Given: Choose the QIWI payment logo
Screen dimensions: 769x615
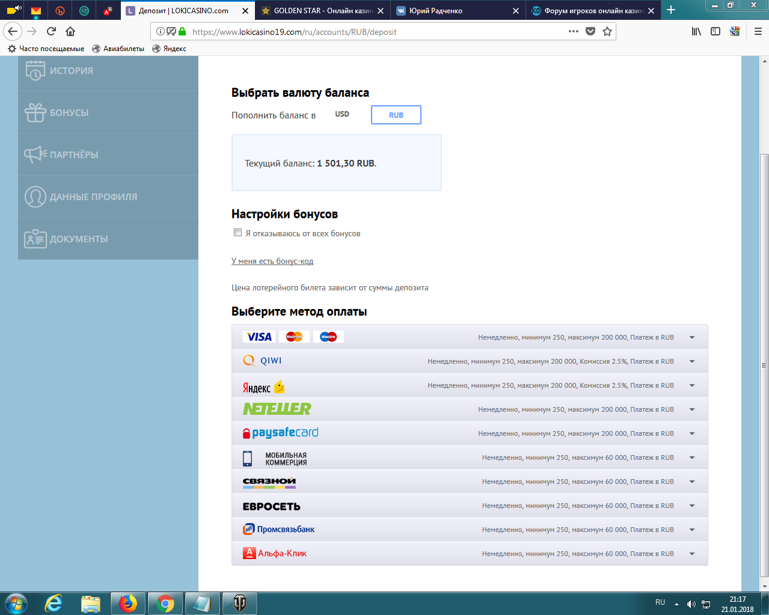Looking at the screenshot, I should pos(262,361).
